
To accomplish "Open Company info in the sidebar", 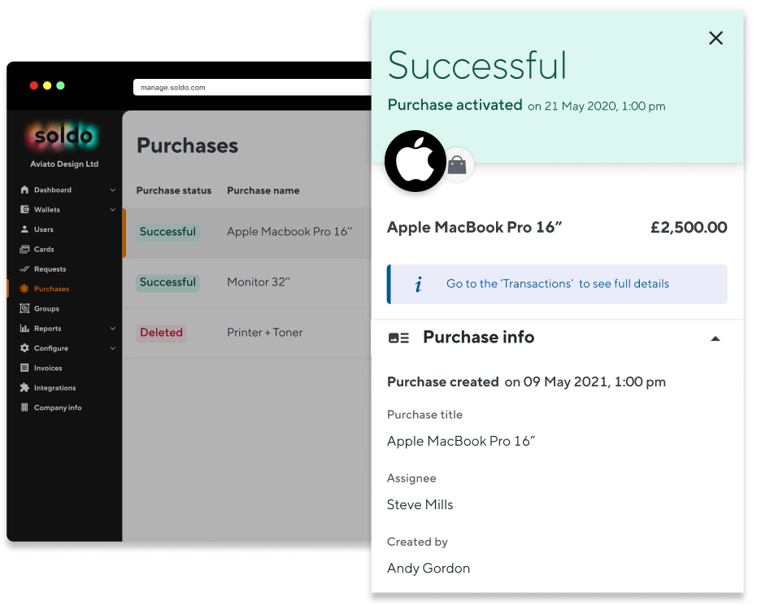I will [58, 408].
